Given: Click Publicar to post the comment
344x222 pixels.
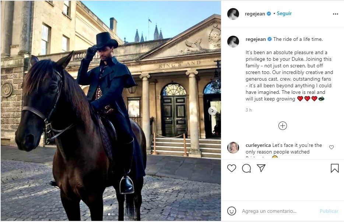Looking at the screenshot, I should pyautogui.click(x=329, y=211).
